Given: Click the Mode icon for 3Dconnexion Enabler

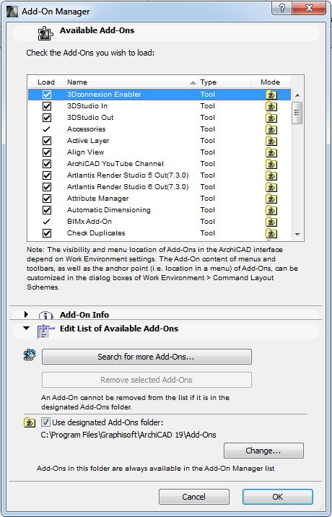Looking at the screenshot, I should click(271, 95).
